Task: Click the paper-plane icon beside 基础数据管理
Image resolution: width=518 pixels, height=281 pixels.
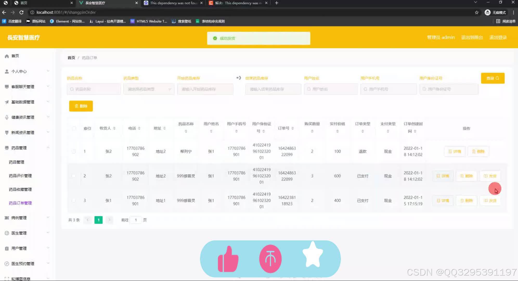Action: click(x=7, y=102)
